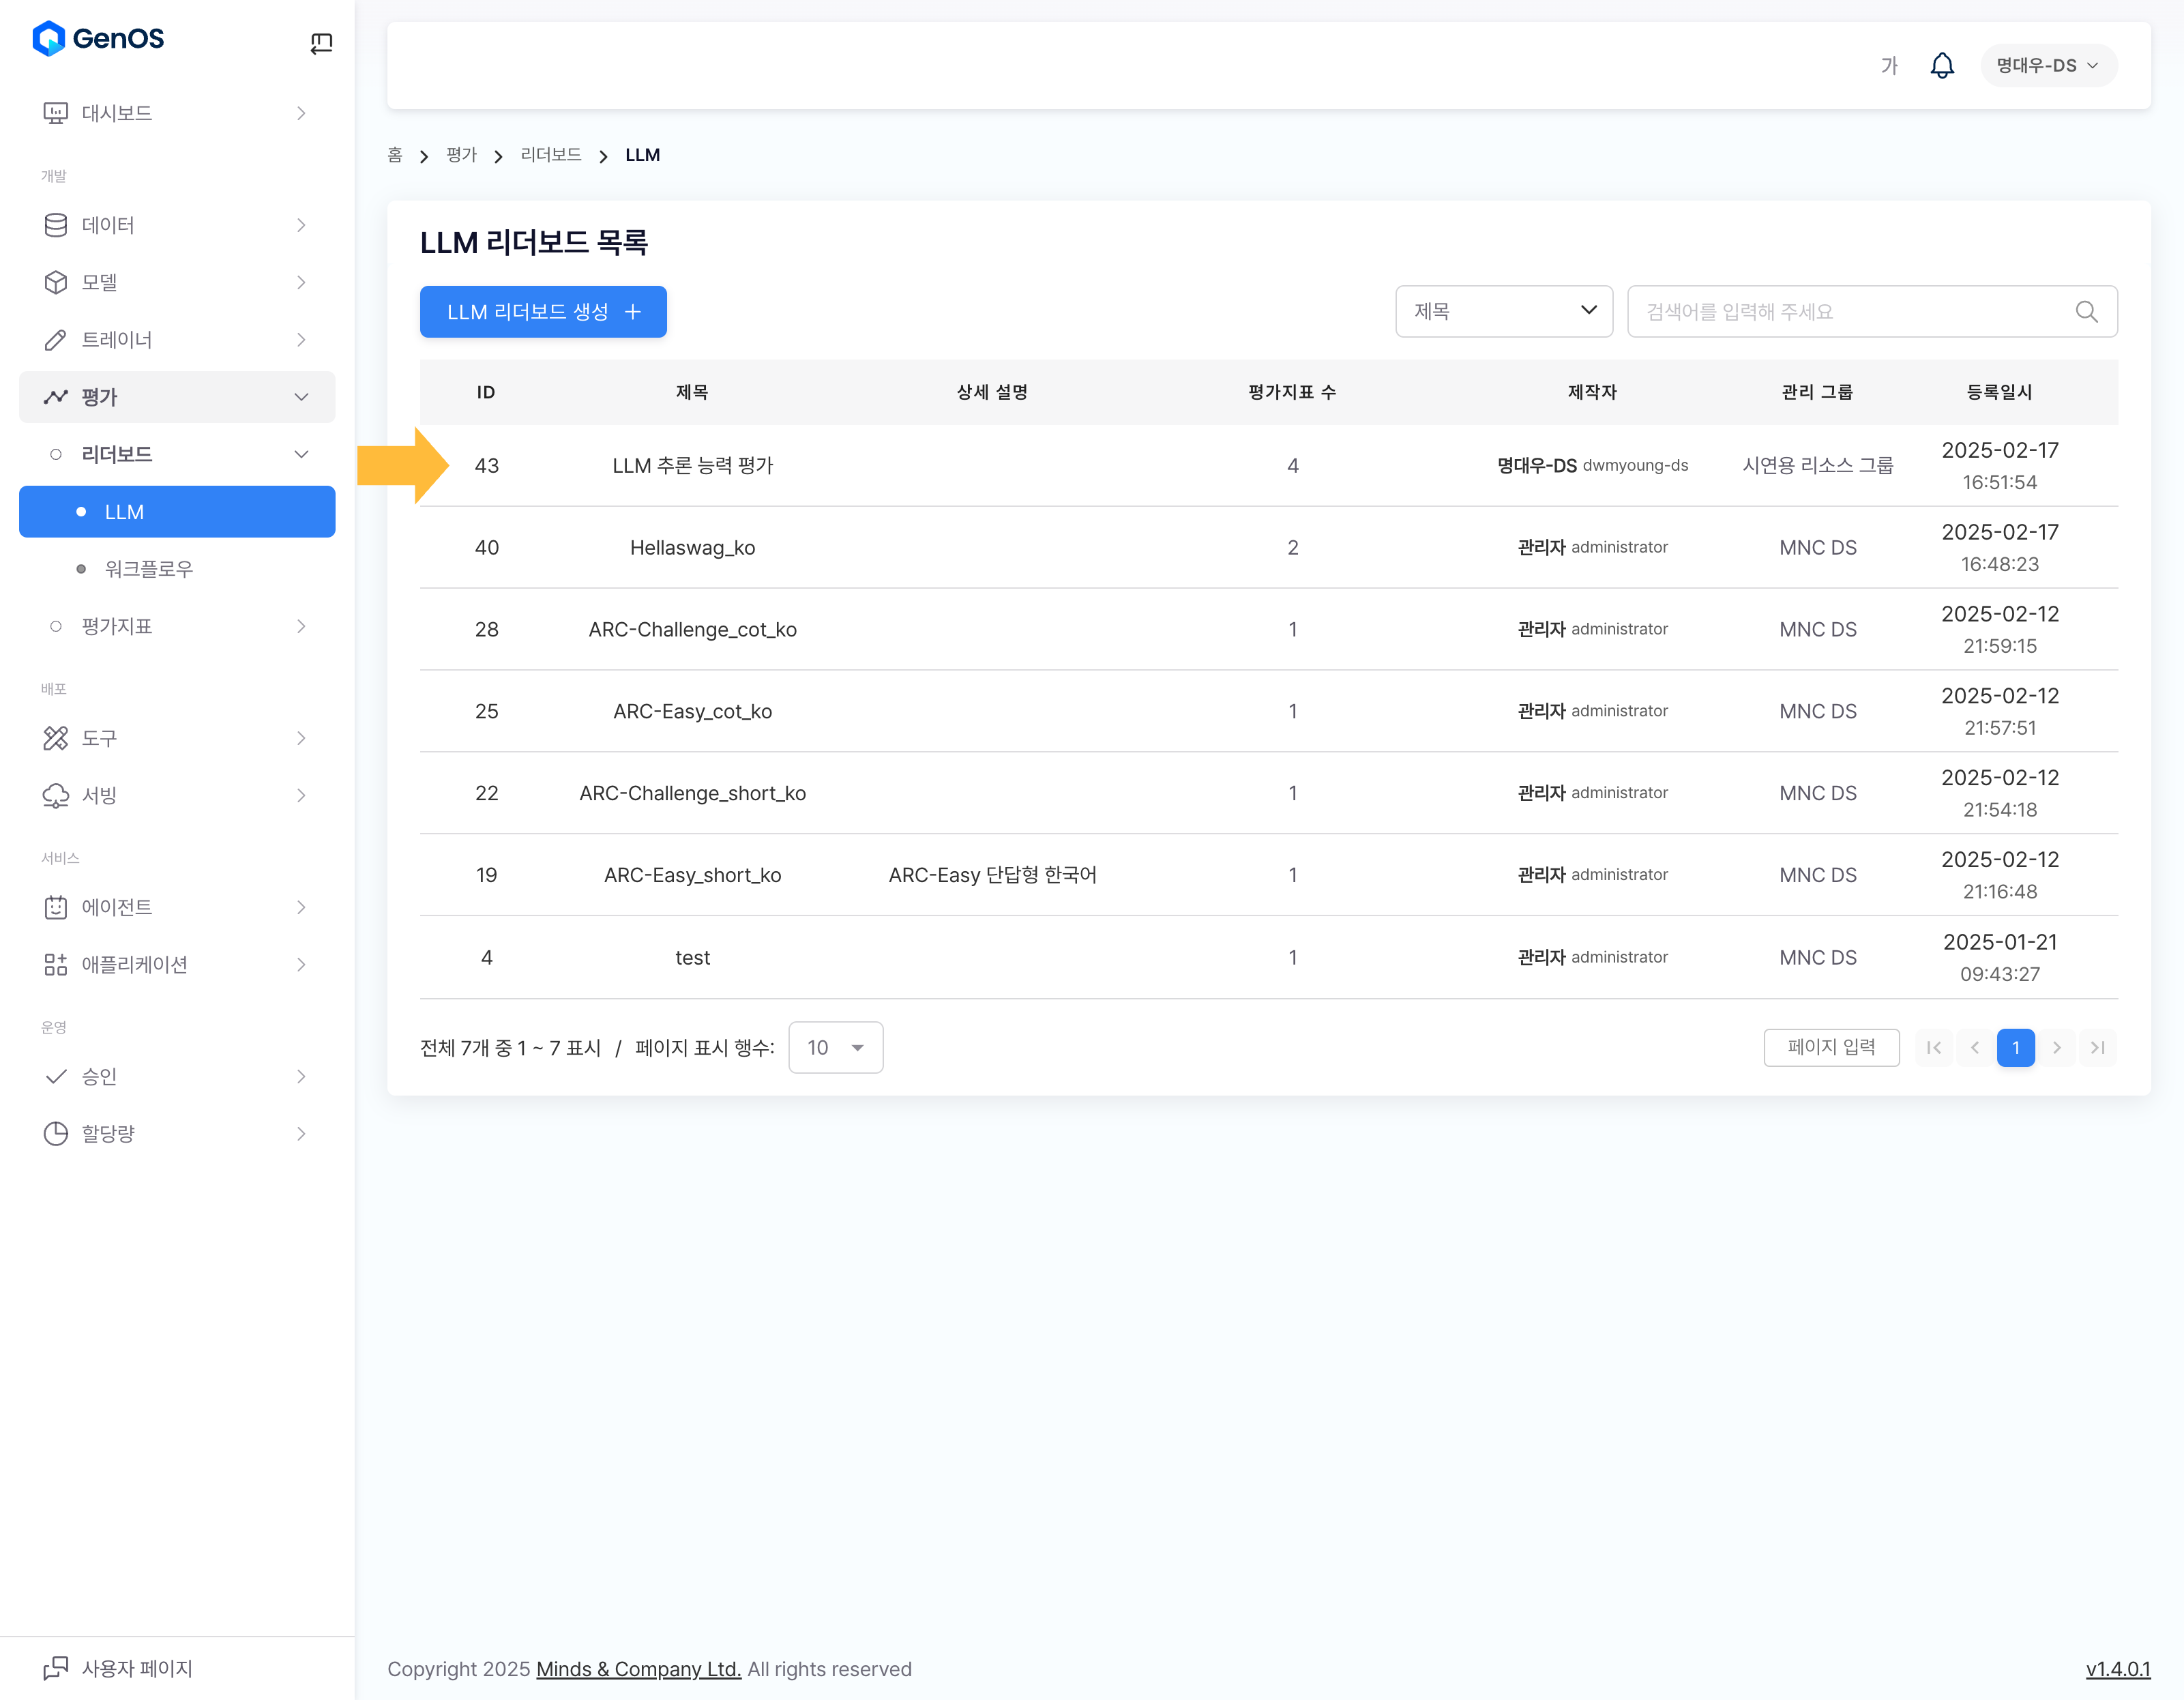The image size is (2184, 1700).
Task: Open the rows-per-page 10 dropdown
Action: 835,1047
